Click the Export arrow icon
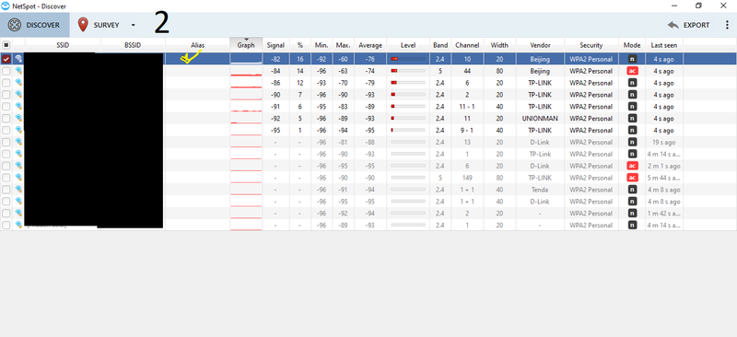This screenshot has width=737, height=337. (673, 25)
